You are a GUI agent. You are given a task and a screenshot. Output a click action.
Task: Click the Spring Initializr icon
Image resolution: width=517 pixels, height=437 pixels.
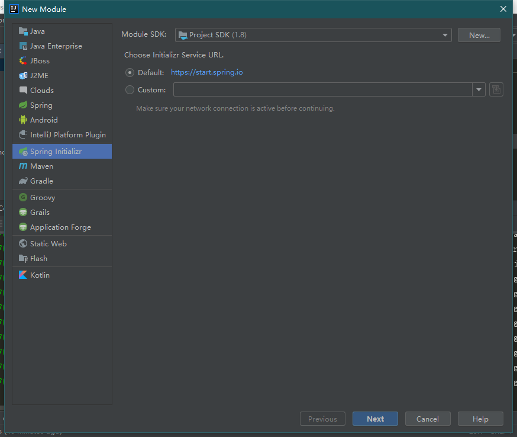click(x=23, y=152)
